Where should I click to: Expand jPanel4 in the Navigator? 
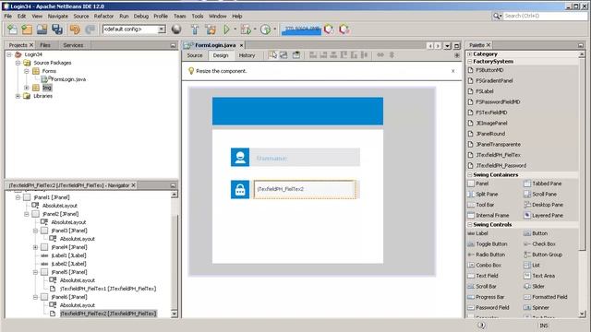(x=35, y=247)
